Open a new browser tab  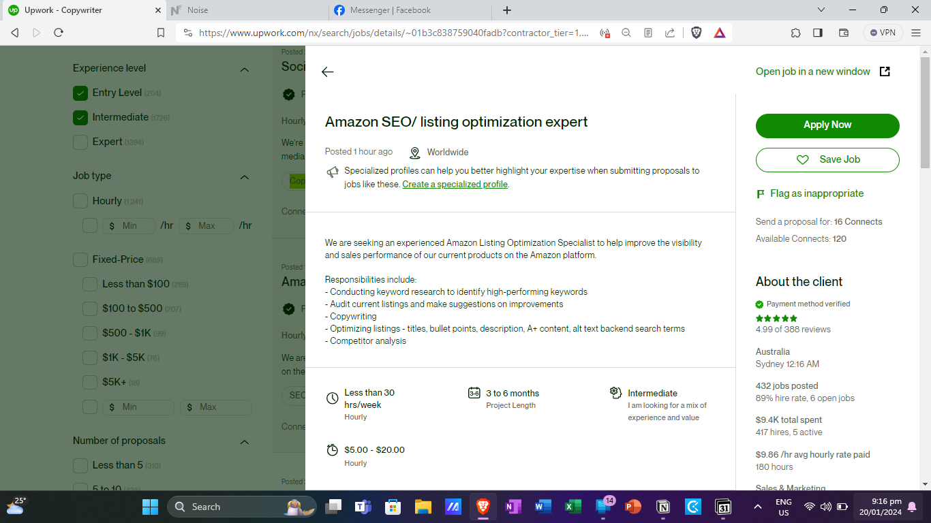coord(507,10)
